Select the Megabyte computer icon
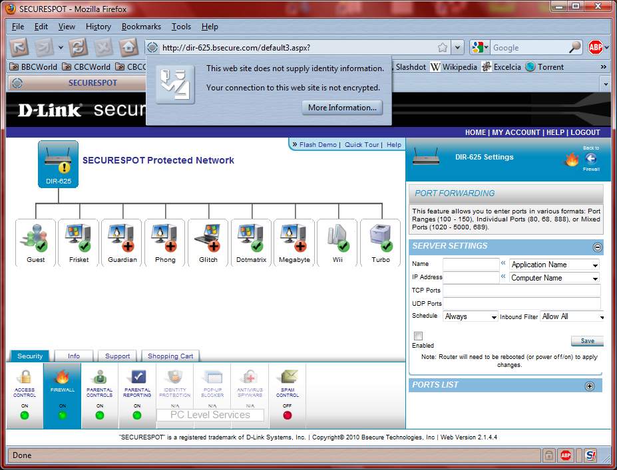Image resolution: width=617 pixels, height=470 pixels. pos(294,243)
